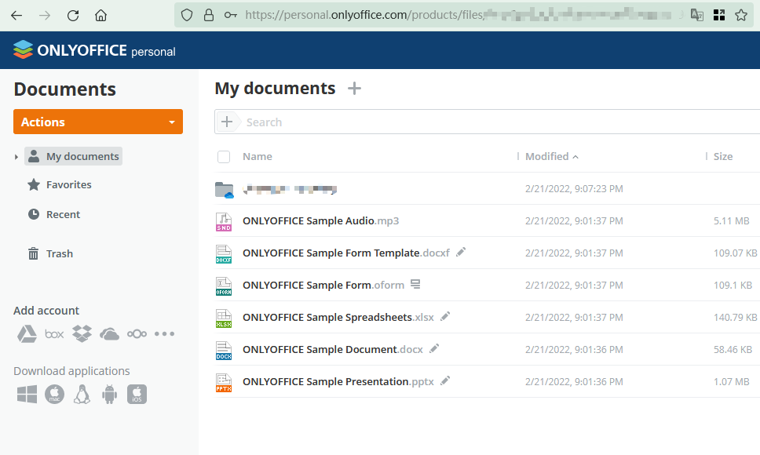760x455 pixels.
Task: Edit Sample Presentation with pencil icon
Action: point(445,380)
